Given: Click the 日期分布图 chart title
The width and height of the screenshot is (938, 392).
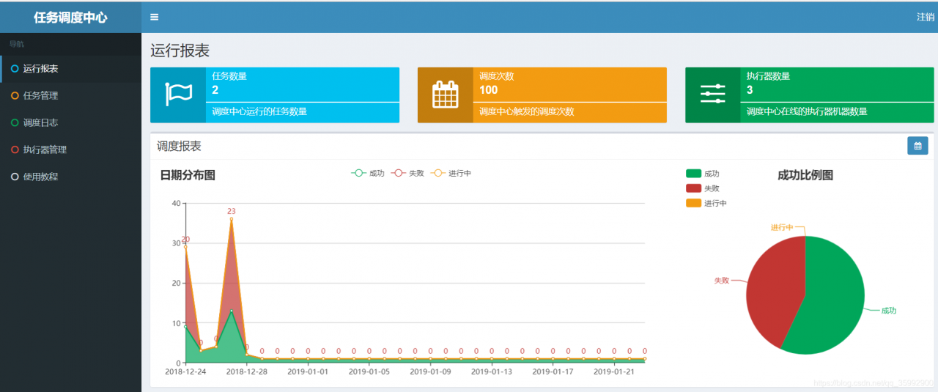Looking at the screenshot, I should (x=188, y=175).
